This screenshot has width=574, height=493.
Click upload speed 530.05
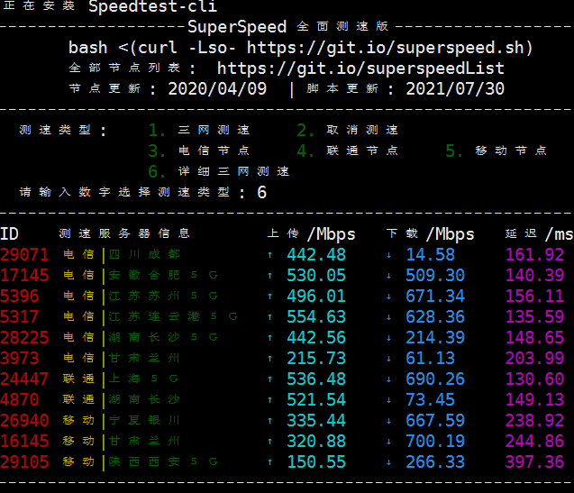[316, 276]
